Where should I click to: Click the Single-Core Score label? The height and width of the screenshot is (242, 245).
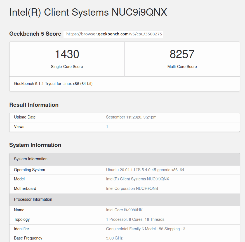click(x=67, y=67)
